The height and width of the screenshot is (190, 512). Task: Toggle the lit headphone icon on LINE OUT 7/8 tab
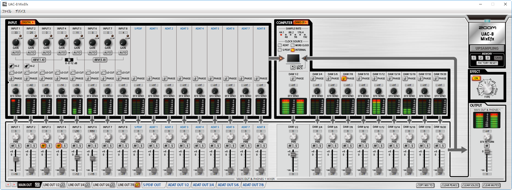137,185
